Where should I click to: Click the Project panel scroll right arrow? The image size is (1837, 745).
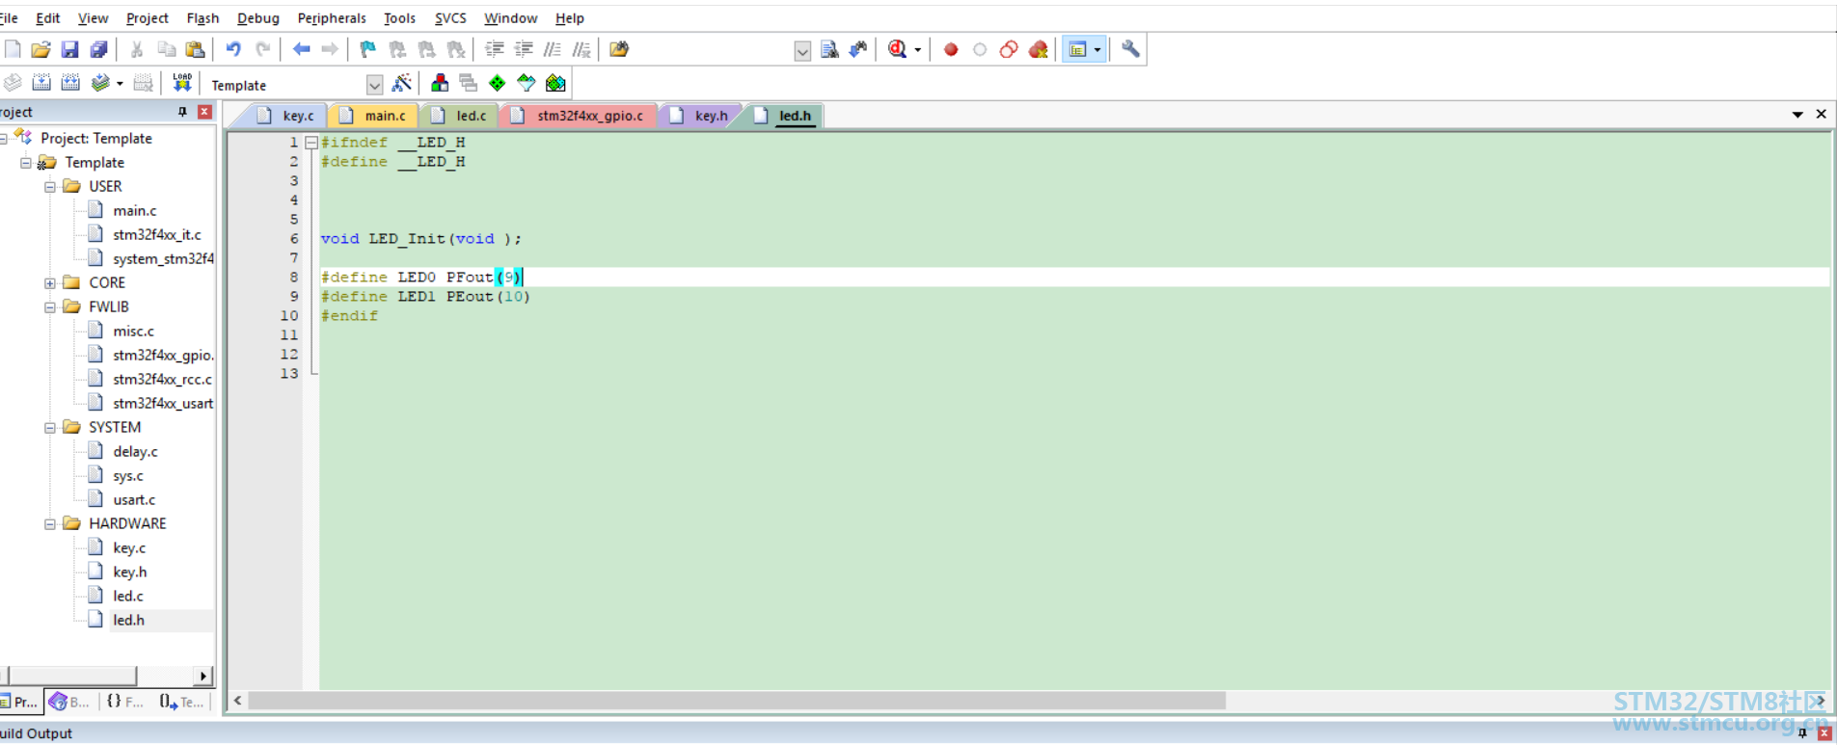coord(203,676)
